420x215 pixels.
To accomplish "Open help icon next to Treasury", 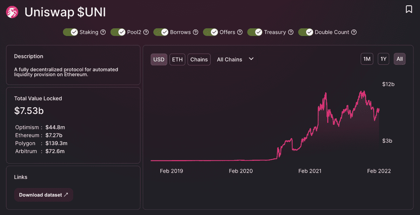I will (x=290, y=32).
